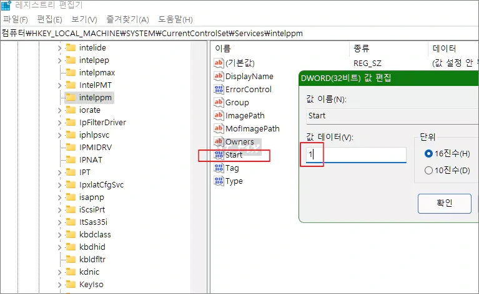Viewport: 479px width, 294px height.
Task: Expand the kdnic tree node
Action: pyautogui.click(x=59, y=272)
